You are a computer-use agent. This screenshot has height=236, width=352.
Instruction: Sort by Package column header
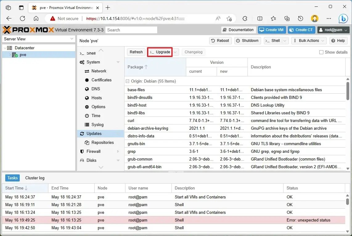155,67
